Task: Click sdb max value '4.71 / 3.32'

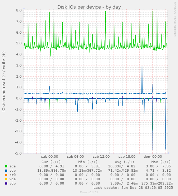Action: tap(158, 171)
